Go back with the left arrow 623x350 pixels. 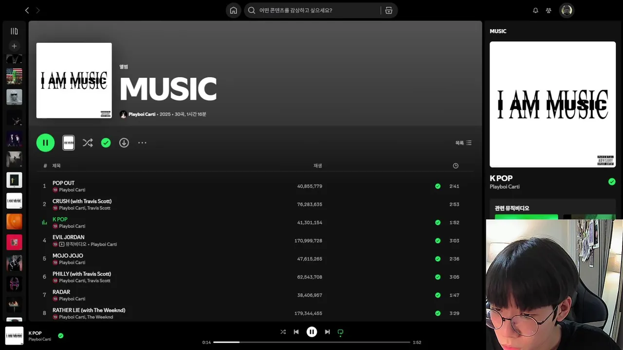[27, 10]
